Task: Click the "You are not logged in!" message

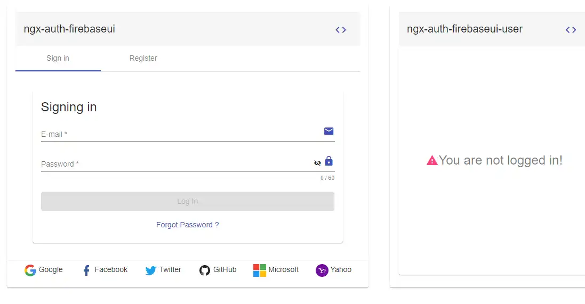Action: click(500, 160)
